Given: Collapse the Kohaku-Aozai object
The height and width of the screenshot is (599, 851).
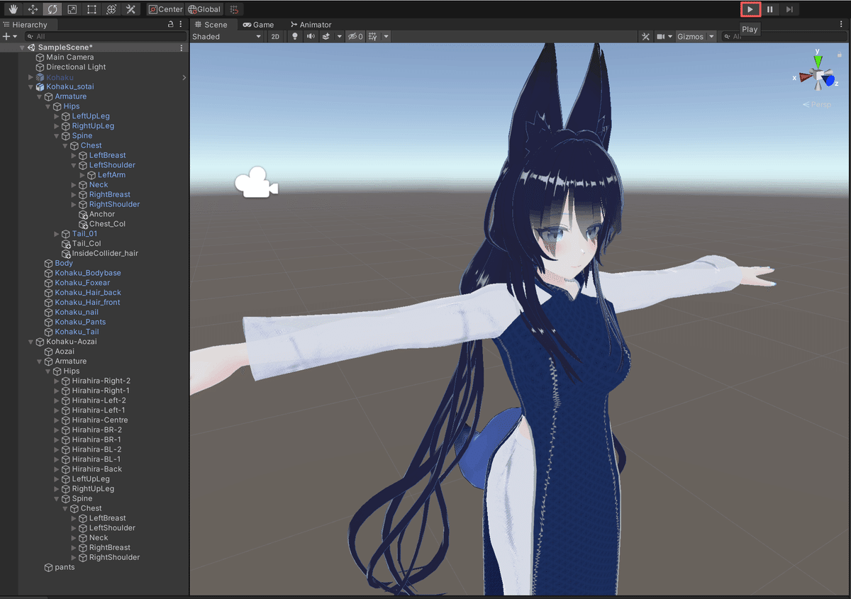Looking at the screenshot, I should point(30,341).
